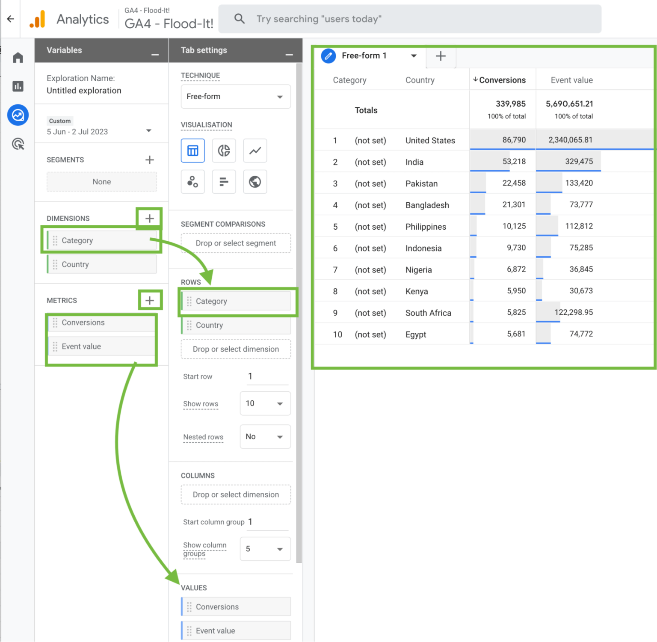The width and height of the screenshot is (657, 642).
Task: Select the scatter plot visualisation
Action: [192, 182]
